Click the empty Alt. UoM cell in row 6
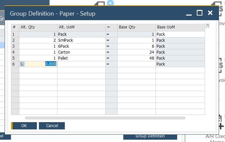The image size is (225, 142). [x=81, y=64]
